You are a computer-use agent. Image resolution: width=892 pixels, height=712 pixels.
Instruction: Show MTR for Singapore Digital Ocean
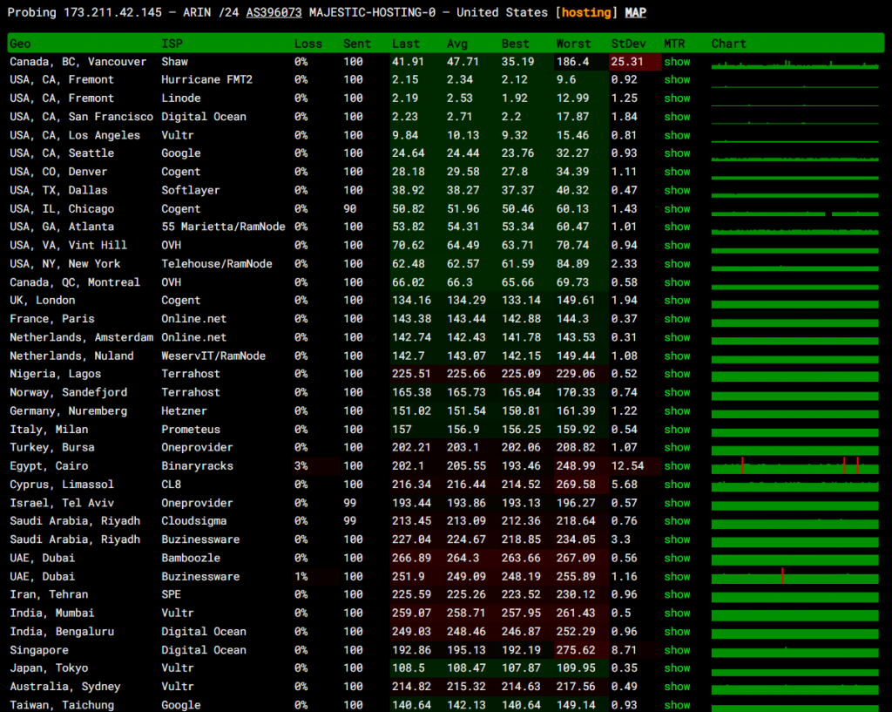[677, 650]
